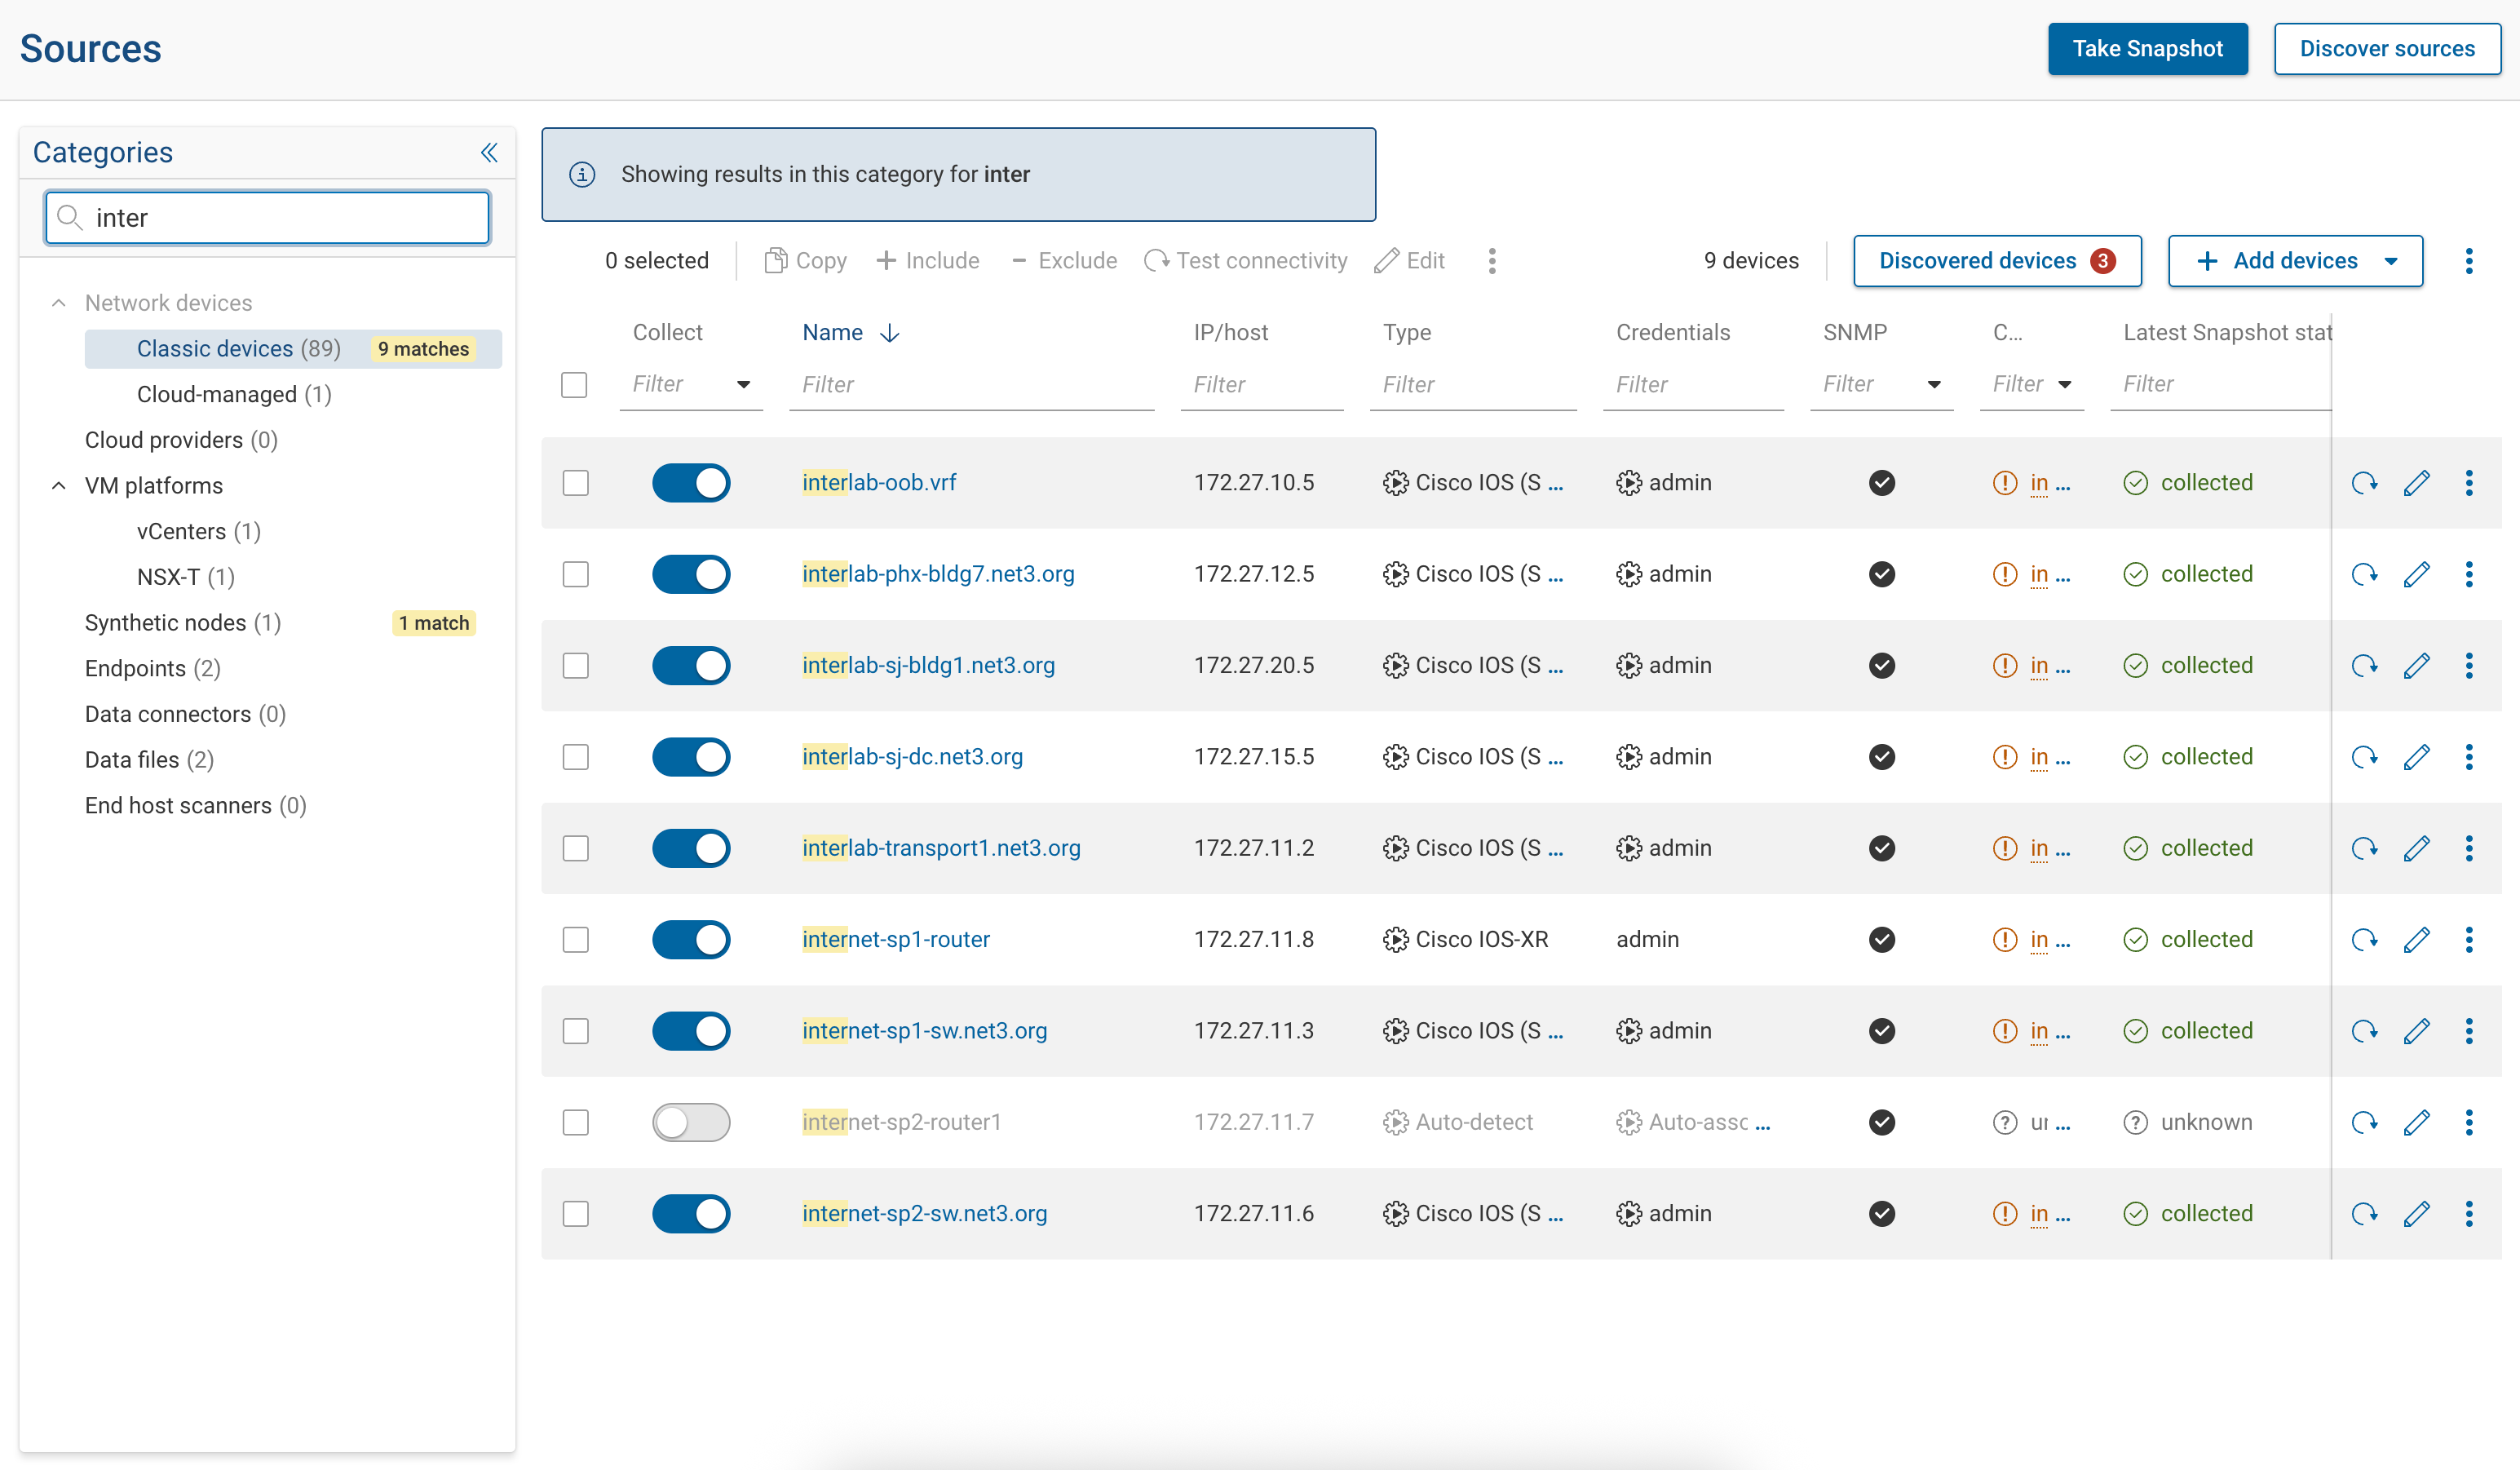Edit internet-sp1-router using pencil icon
Viewport: 2520px width, 1470px height.
point(2417,940)
